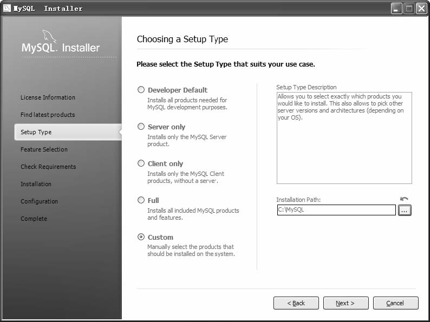
Task: Choose the Client only setup type
Action: (x=141, y=163)
